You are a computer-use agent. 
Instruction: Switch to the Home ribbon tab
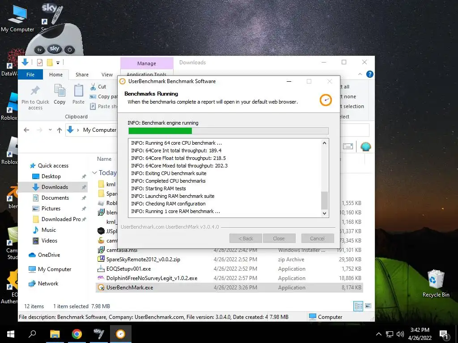pos(56,75)
